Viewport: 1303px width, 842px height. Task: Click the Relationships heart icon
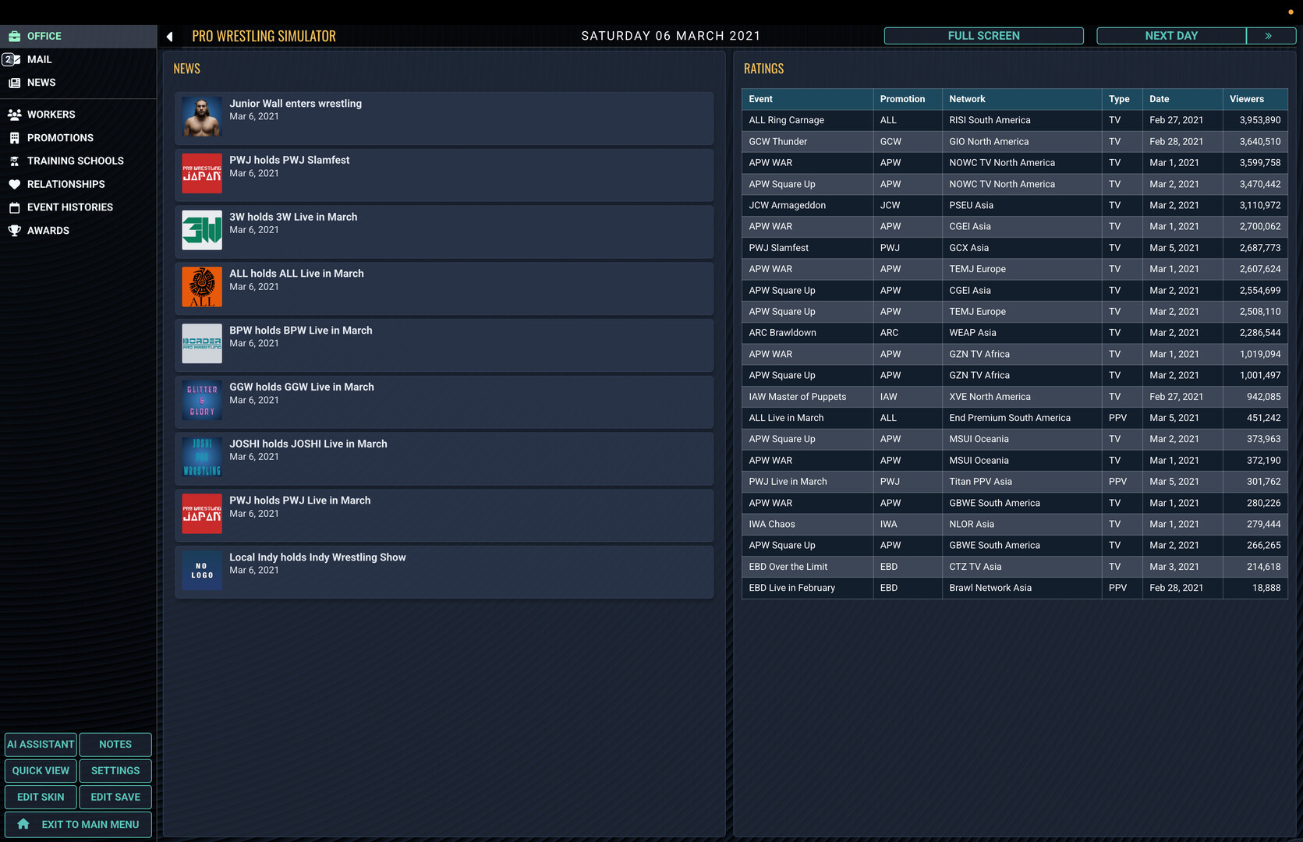[14, 185]
